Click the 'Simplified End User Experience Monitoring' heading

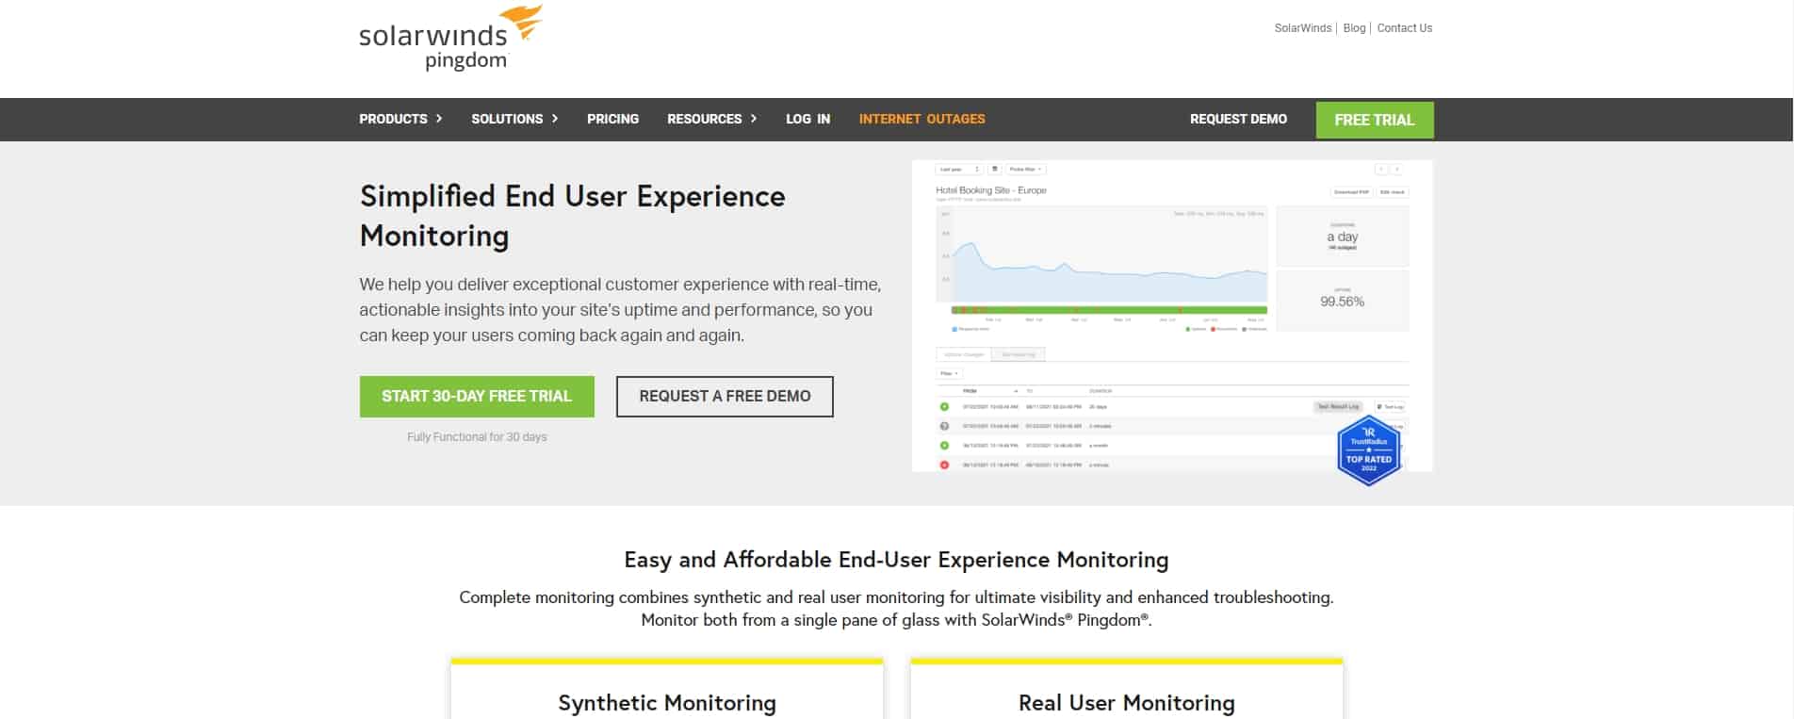click(572, 216)
